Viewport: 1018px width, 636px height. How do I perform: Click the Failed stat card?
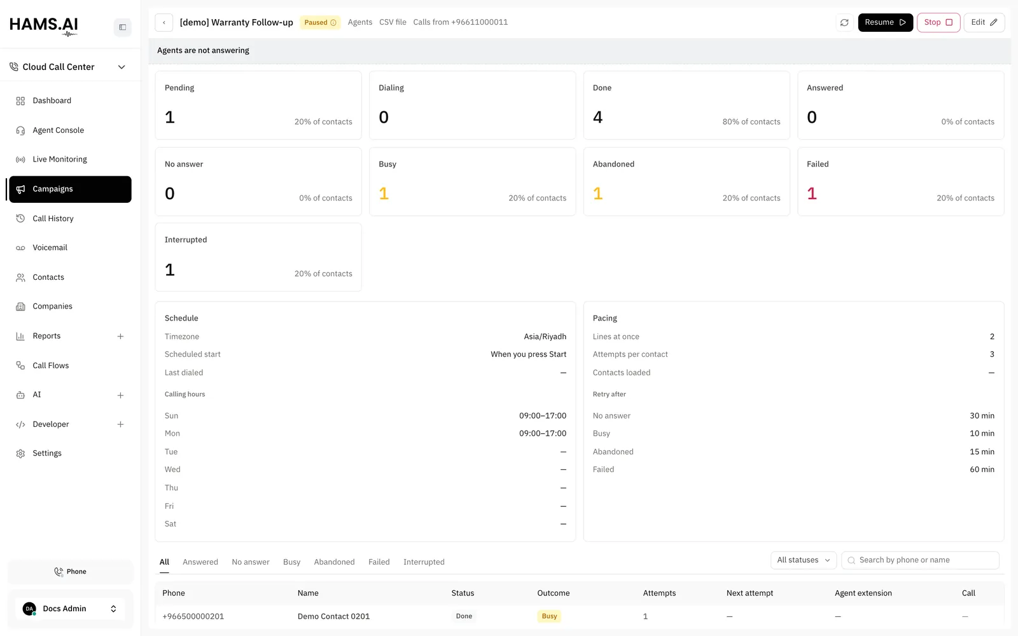901,182
